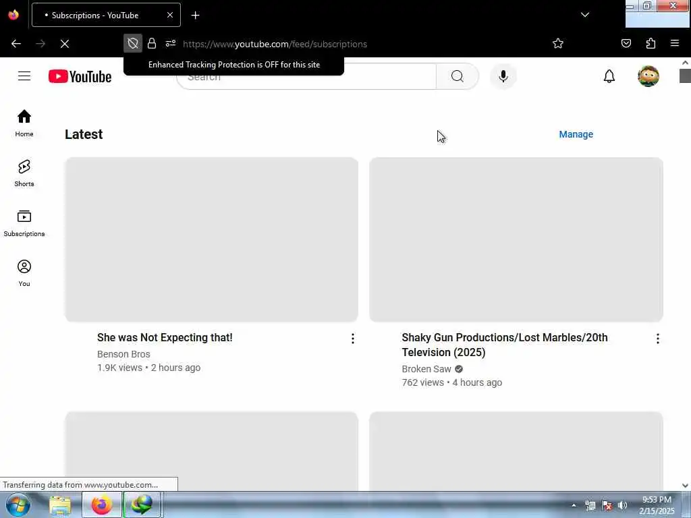This screenshot has height=518, width=691.
Task: Open a new tab with plus button
Action: point(195,16)
